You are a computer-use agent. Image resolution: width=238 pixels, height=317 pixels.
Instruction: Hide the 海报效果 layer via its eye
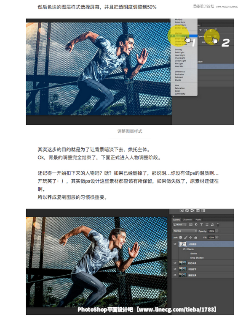click(175, 275)
